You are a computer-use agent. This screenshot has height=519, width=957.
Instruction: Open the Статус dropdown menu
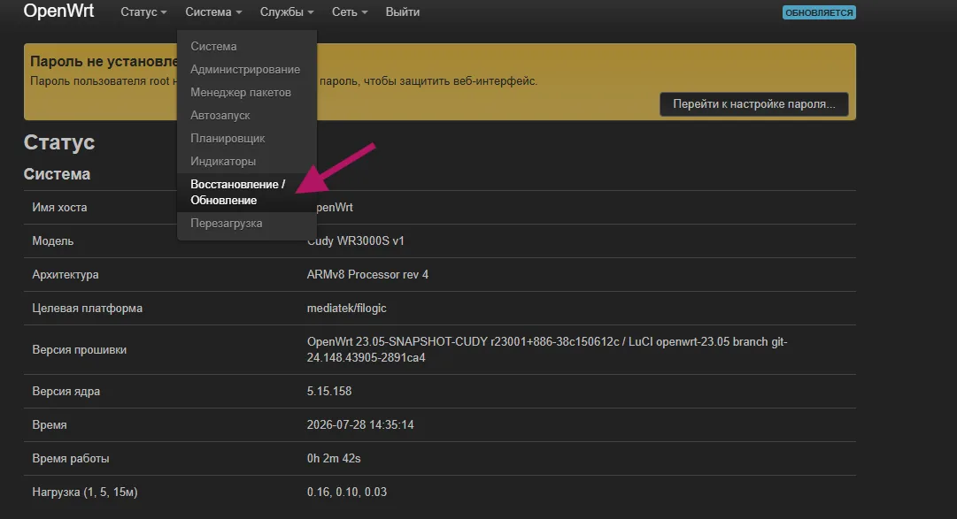coord(143,12)
